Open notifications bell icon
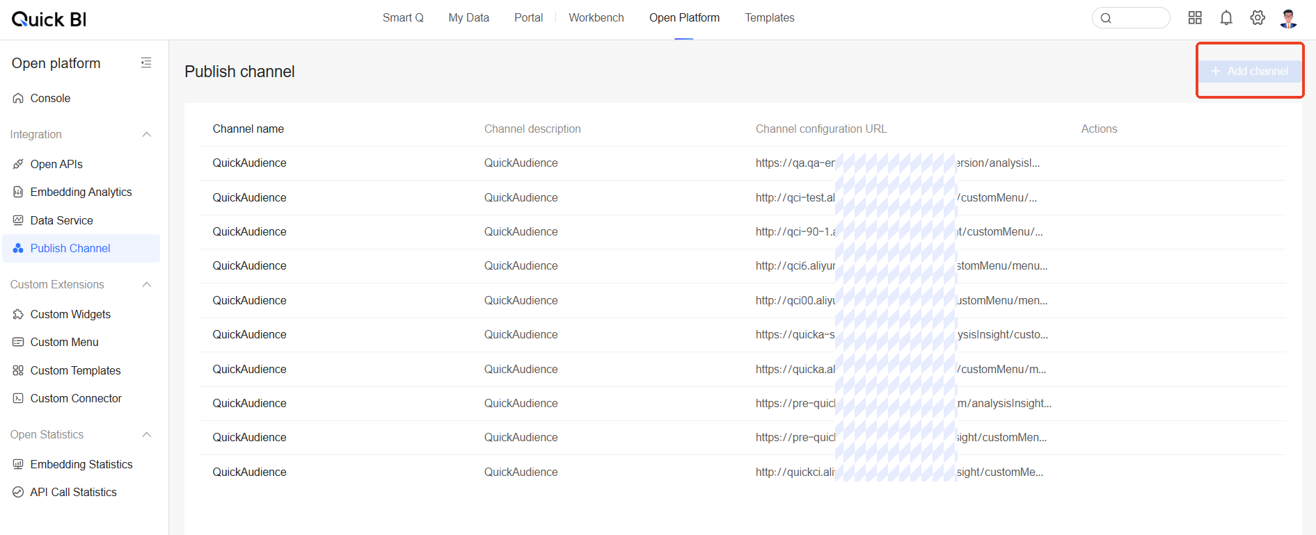This screenshot has height=535, width=1316. coord(1226,18)
